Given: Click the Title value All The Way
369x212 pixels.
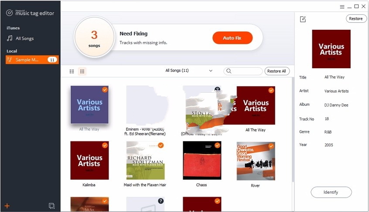Looking at the screenshot, I should tap(335, 77).
